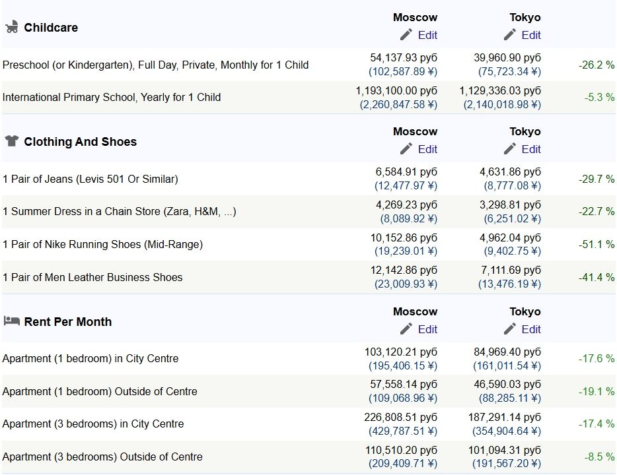Click Moscow preschool price 54,137.93 руб
Viewport: 617px width, 475px height.
[x=404, y=58]
